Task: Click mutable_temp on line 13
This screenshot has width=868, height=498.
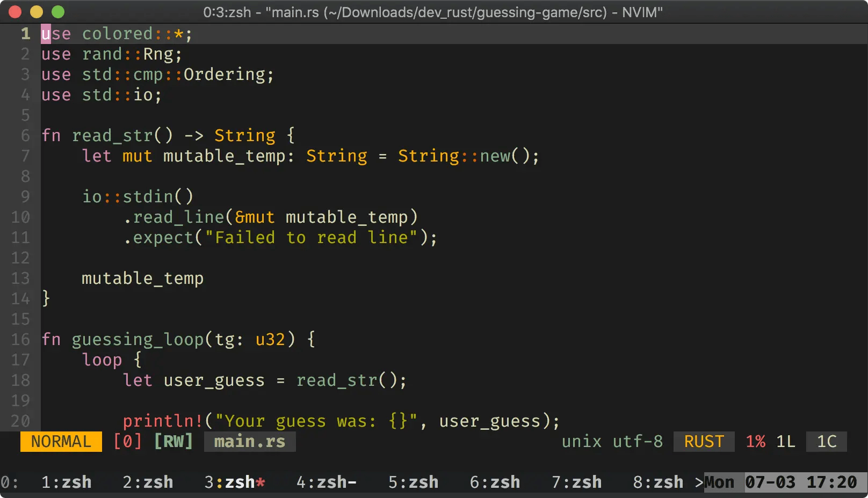Action: pos(142,278)
